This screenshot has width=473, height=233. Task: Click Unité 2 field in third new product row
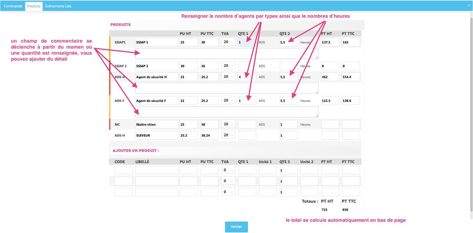310,192
